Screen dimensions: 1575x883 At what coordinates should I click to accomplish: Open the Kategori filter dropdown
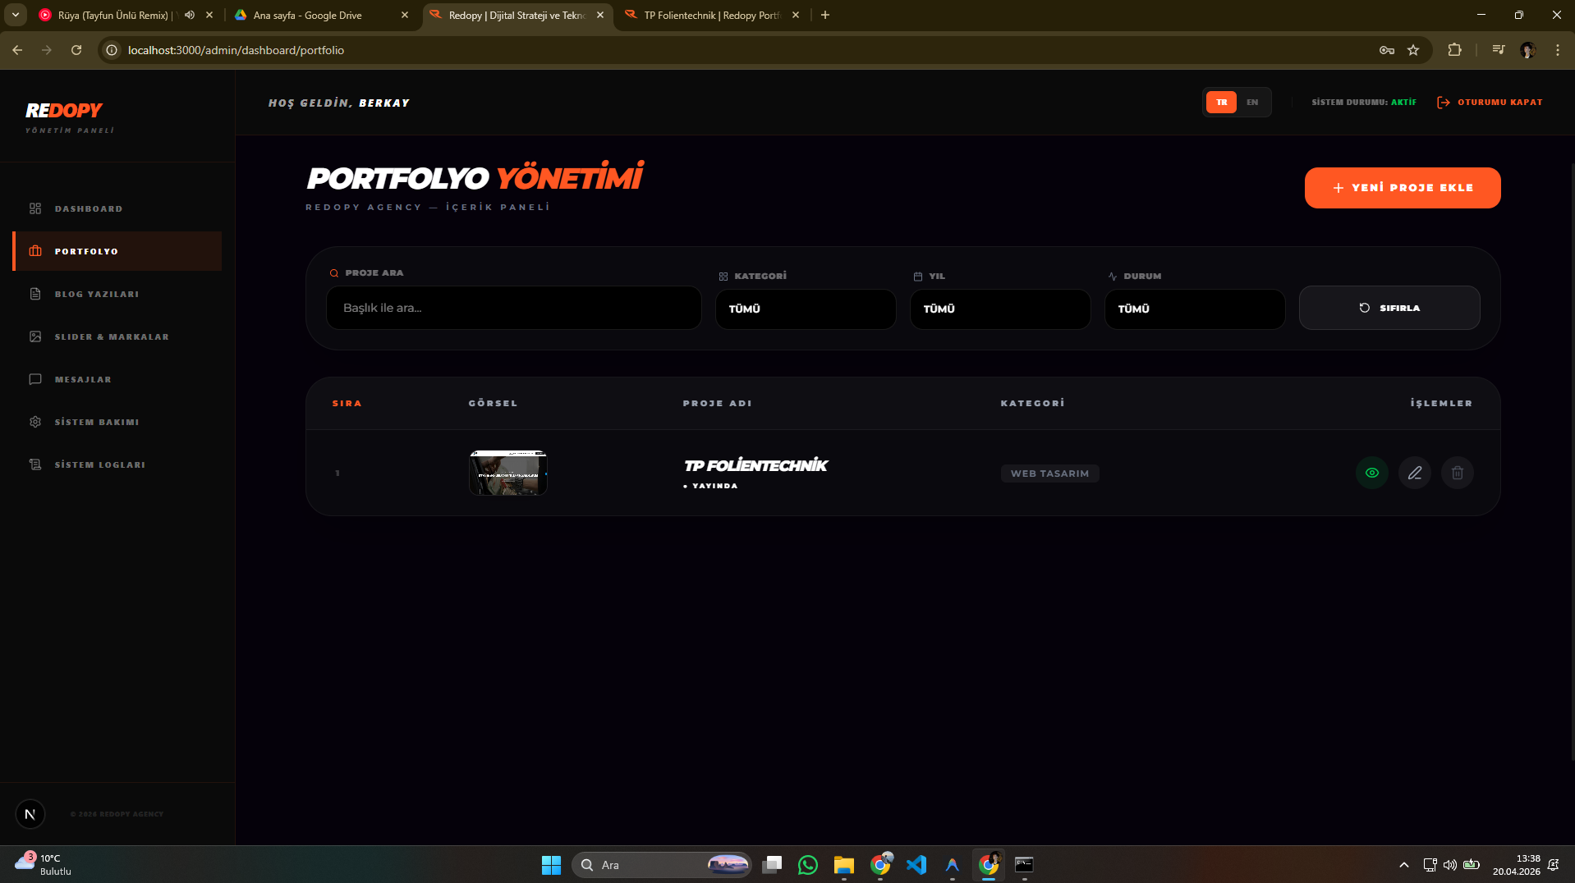click(x=805, y=309)
